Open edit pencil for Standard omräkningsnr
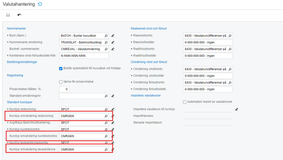The height and width of the screenshot is (160, 283). pos(113,96)
